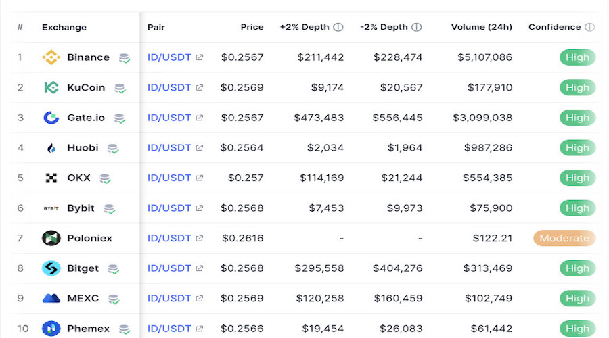Open the ID/USDT pair link for Huobi
This screenshot has width=609, height=338.
tap(169, 148)
